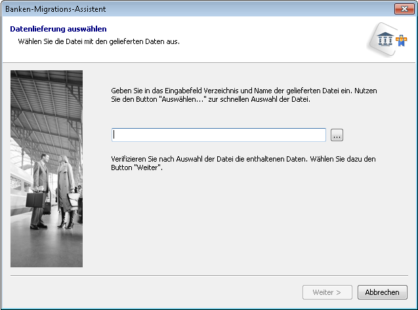The width and height of the screenshot is (418, 310).
Task: Click the file path input field
Action: pos(219,135)
